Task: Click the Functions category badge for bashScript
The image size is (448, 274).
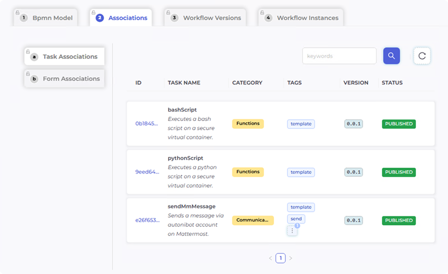Action: point(248,124)
